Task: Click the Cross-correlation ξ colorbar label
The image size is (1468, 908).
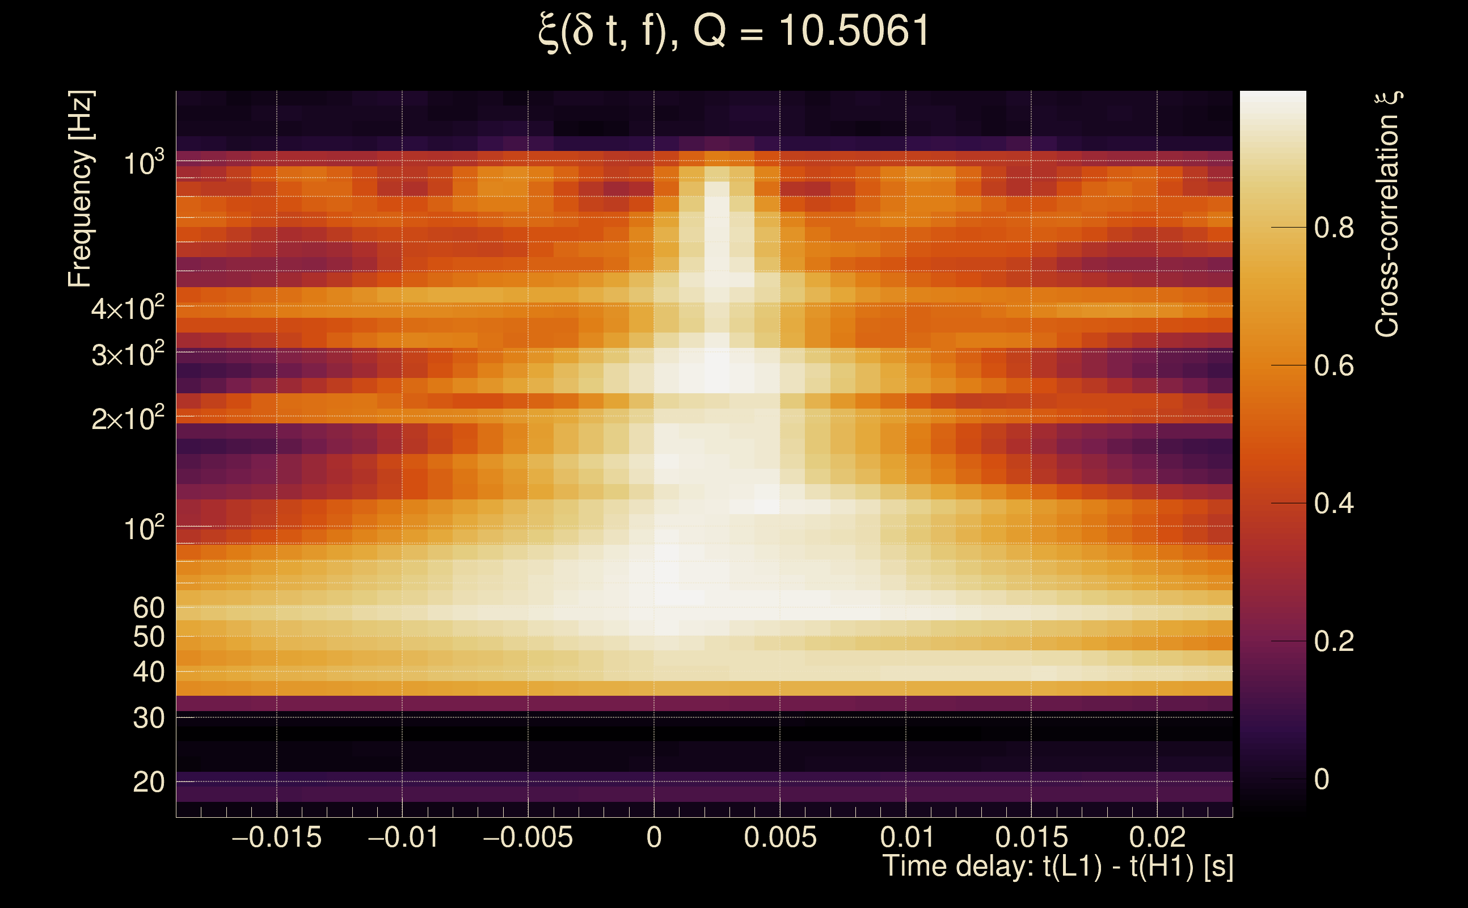Action: pos(1387,215)
